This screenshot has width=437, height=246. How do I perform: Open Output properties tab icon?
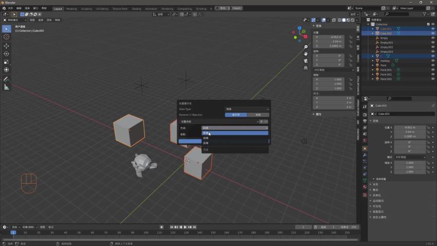[365, 121]
